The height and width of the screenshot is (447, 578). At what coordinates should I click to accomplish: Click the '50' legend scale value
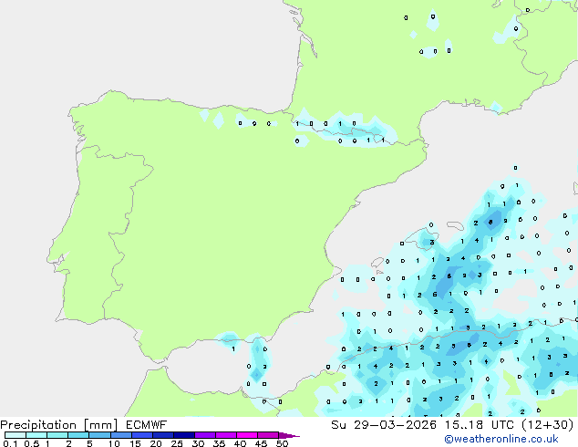click(282, 443)
